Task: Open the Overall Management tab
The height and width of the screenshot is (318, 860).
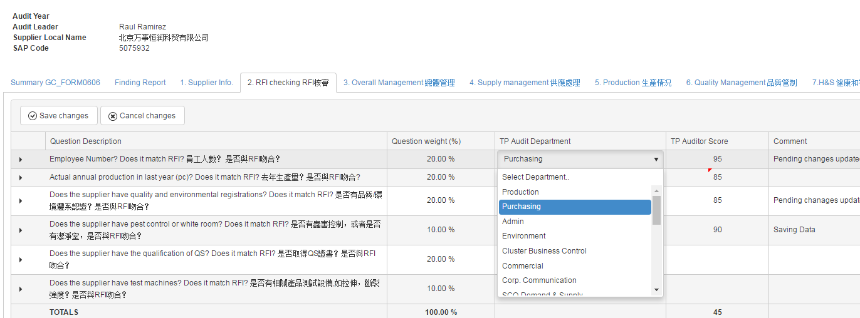Action: 399,83
